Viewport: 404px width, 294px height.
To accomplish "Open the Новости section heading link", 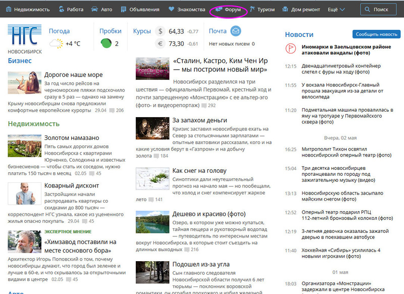I will [x=299, y=34].
